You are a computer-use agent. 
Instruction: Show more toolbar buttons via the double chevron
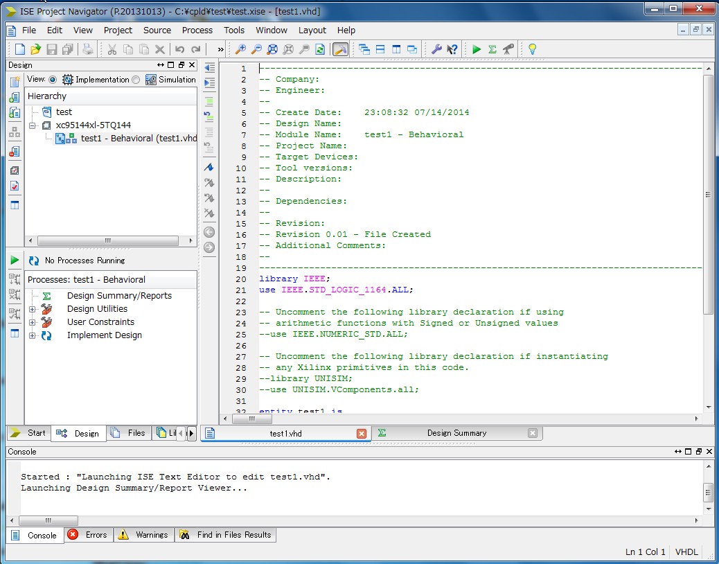[x=220, y=49]
